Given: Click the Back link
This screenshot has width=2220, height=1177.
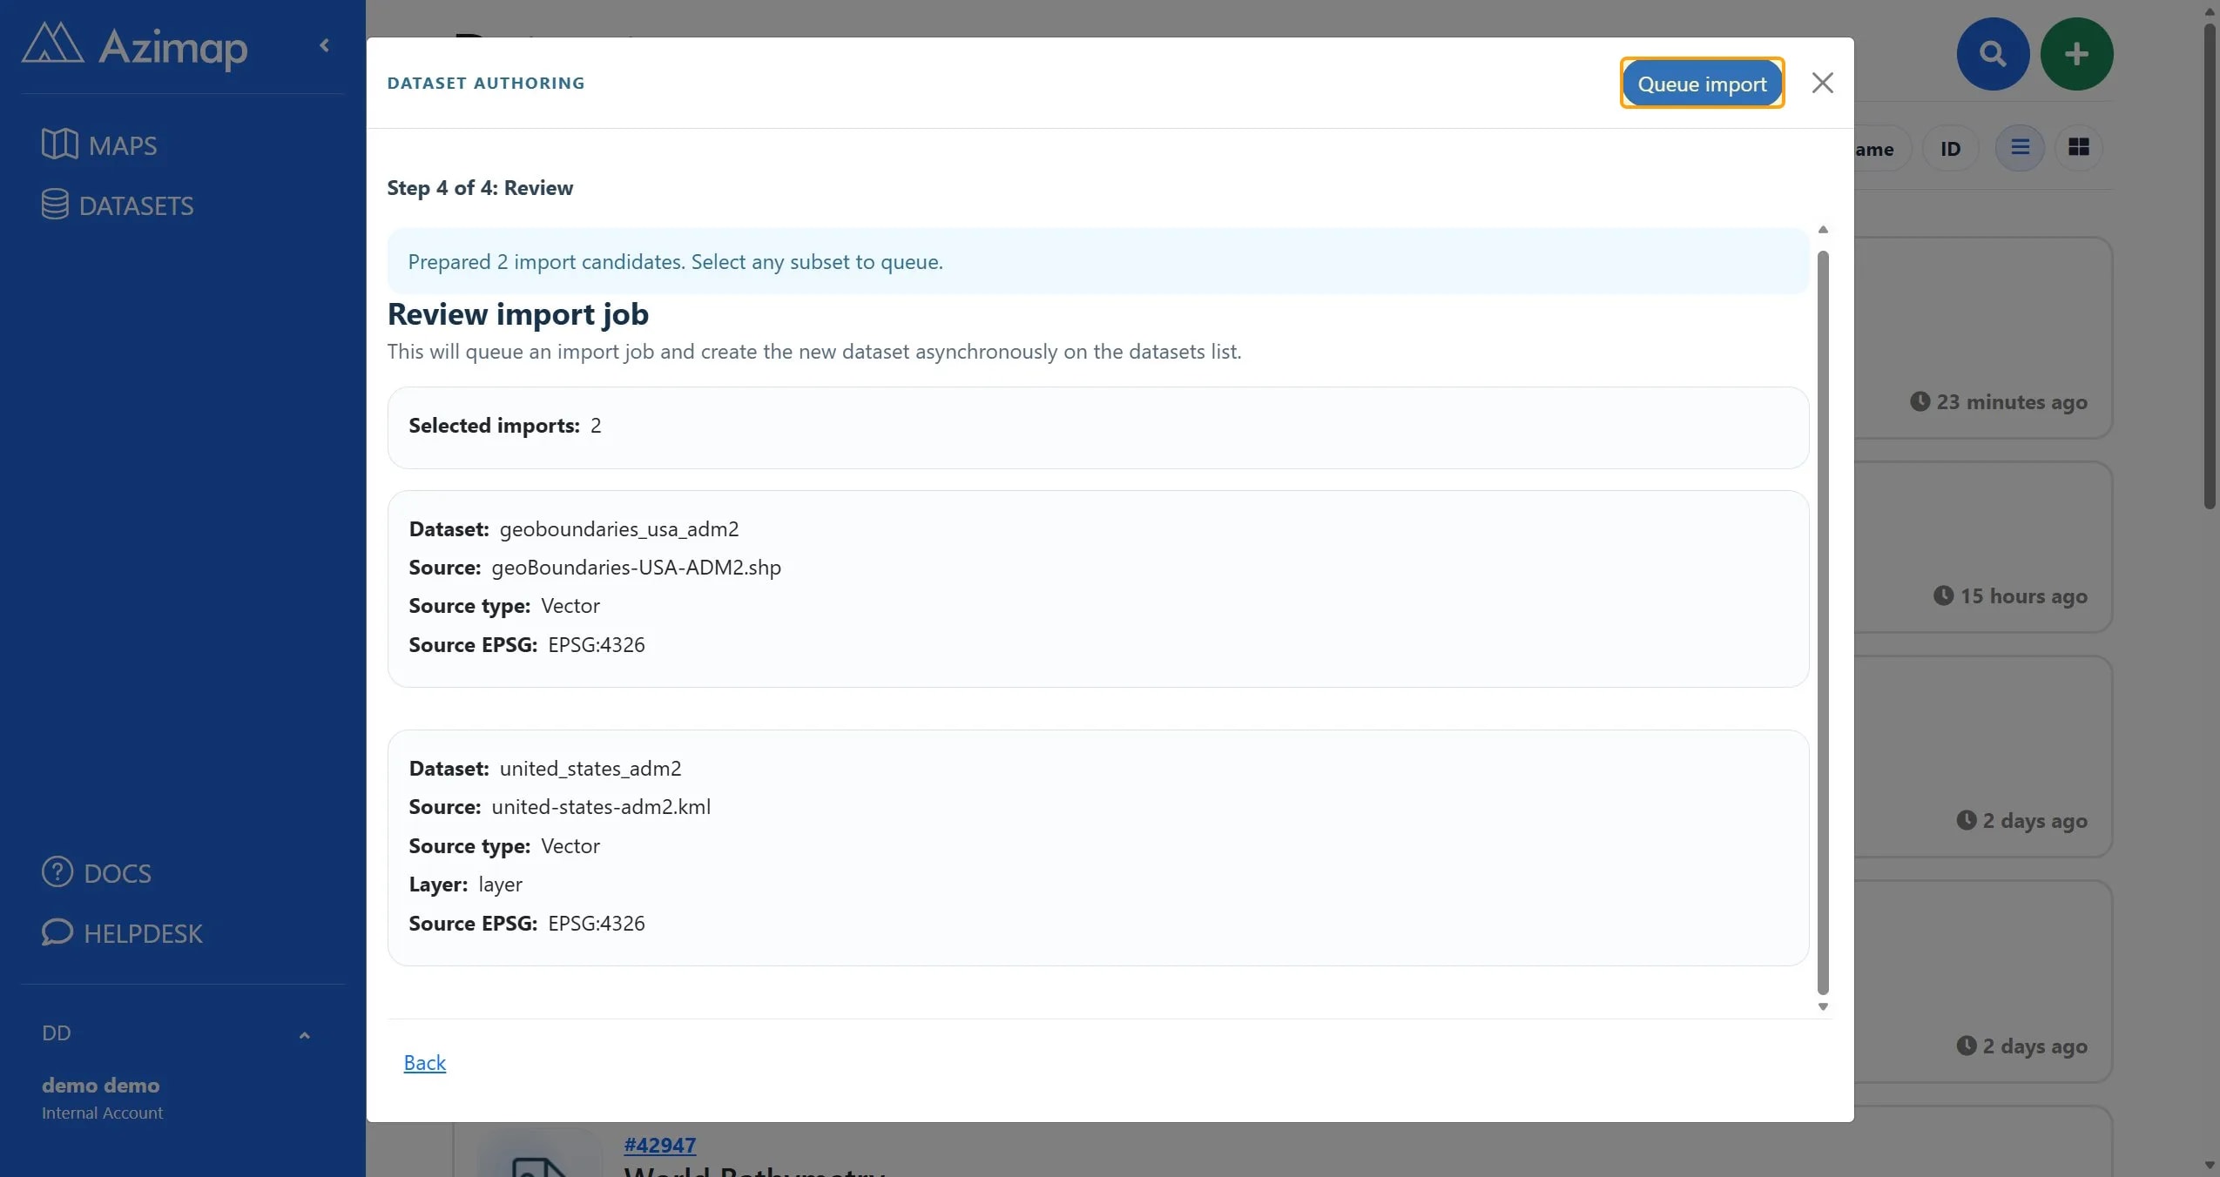Looking at the screenshot, I should tap(424, 1062).
